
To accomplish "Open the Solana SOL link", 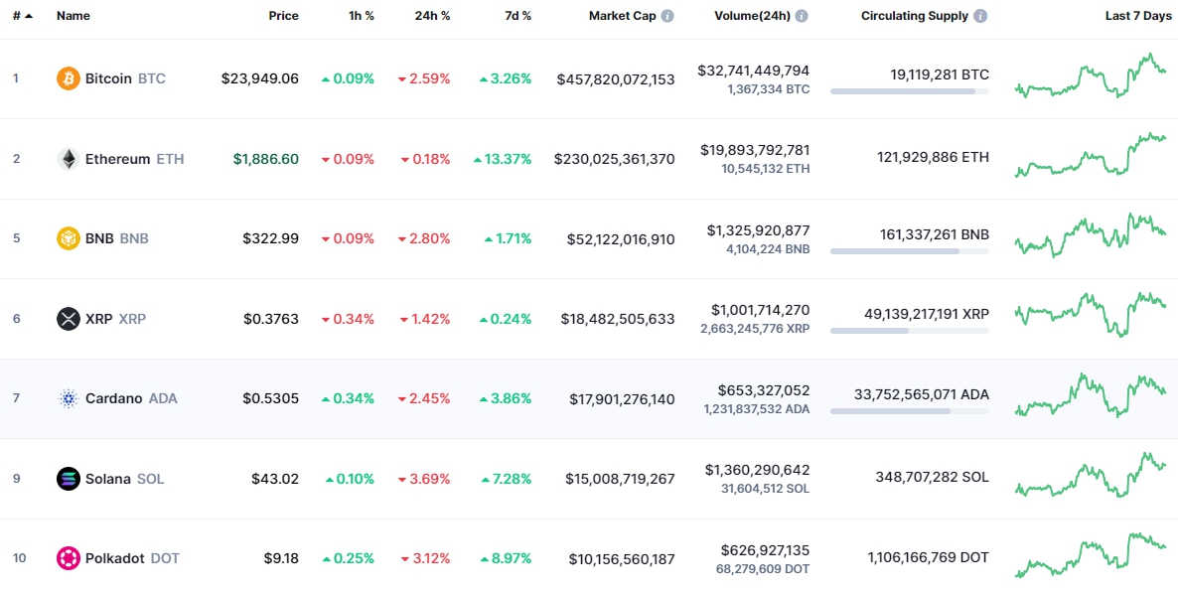I will (125, 479).
